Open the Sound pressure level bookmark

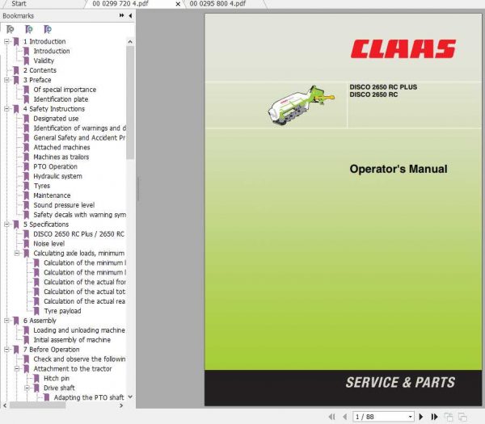pos(64,205)
